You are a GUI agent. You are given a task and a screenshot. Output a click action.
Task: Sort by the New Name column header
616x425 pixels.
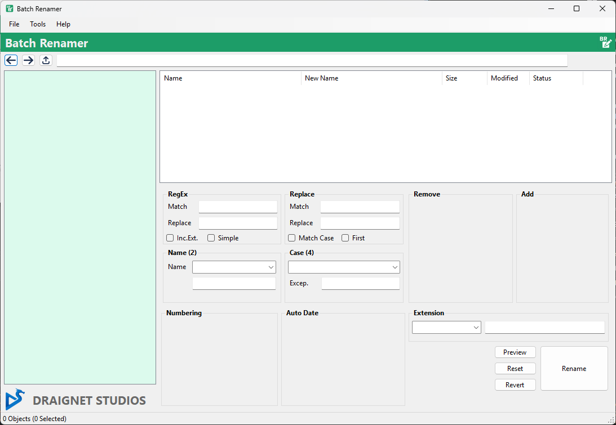click(x=371, y=78)
